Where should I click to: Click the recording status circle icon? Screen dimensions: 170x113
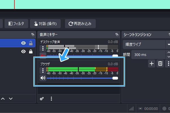(x=164, y=109)
